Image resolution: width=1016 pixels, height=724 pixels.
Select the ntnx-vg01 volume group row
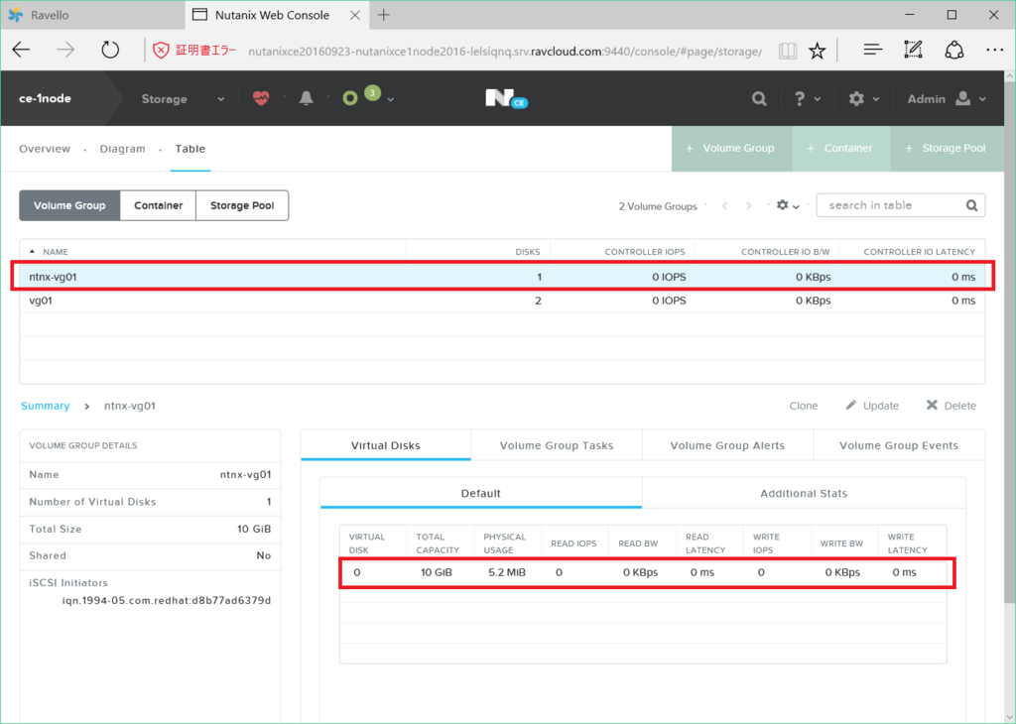(x=502, y=277)
